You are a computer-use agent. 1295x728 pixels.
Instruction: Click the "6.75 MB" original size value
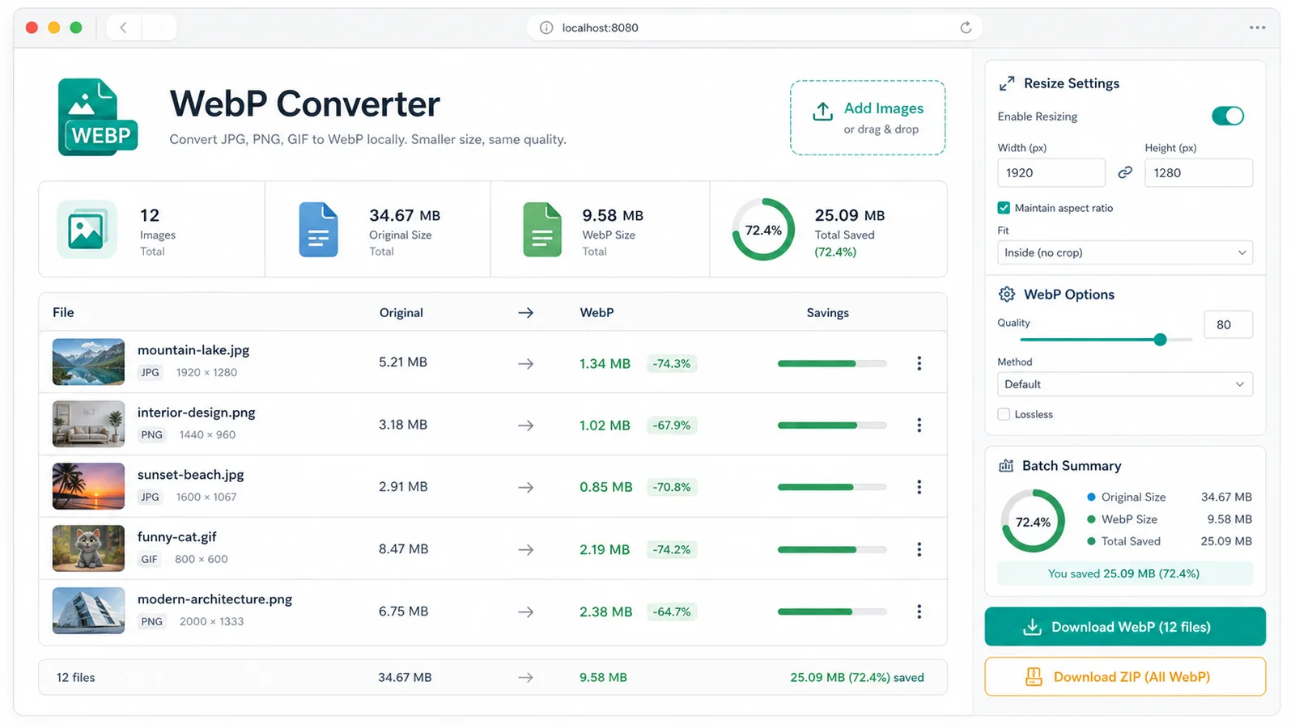click(403, 612)
